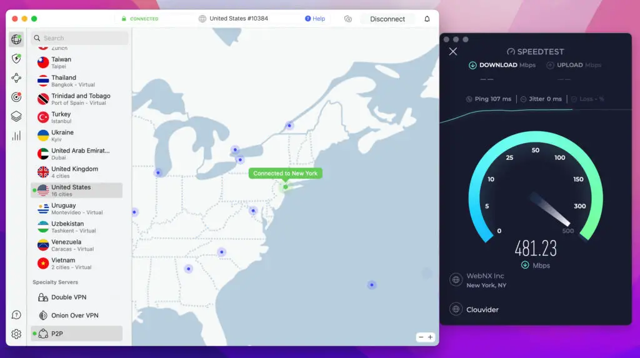This screenshot has width=640, height=358.
Task: Click the Connected to New York label
Action: pyautogui.click(x=285, y=174)
